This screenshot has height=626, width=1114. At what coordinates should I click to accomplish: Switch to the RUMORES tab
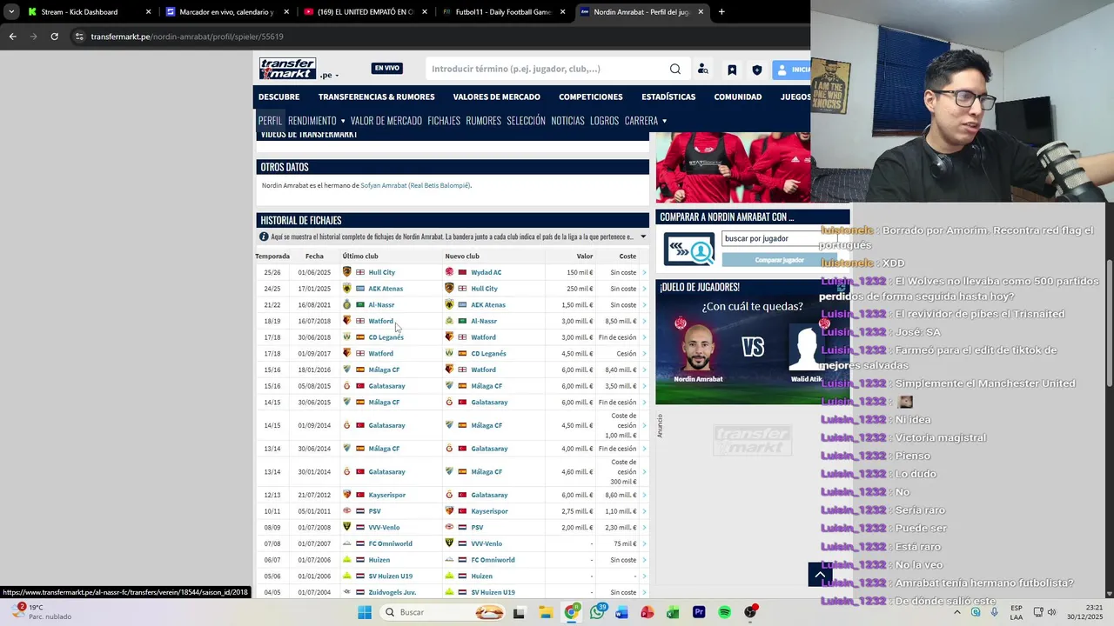(483, 121)
